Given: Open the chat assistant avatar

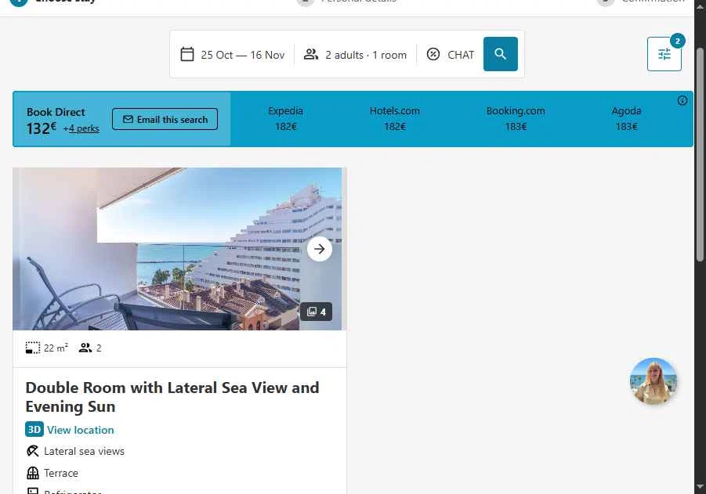Looking at the screenshot, I should coord(654,381).
